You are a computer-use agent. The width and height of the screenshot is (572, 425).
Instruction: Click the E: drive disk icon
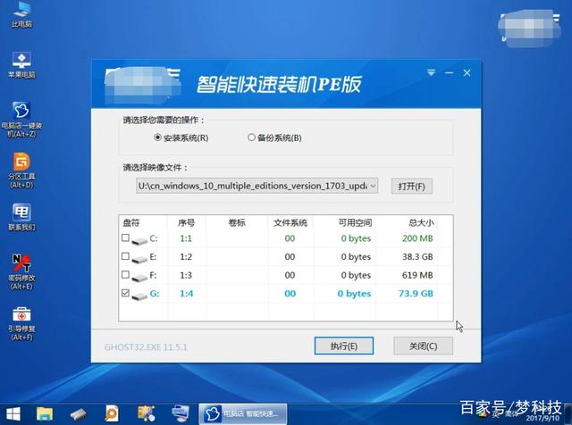point(139,259)
